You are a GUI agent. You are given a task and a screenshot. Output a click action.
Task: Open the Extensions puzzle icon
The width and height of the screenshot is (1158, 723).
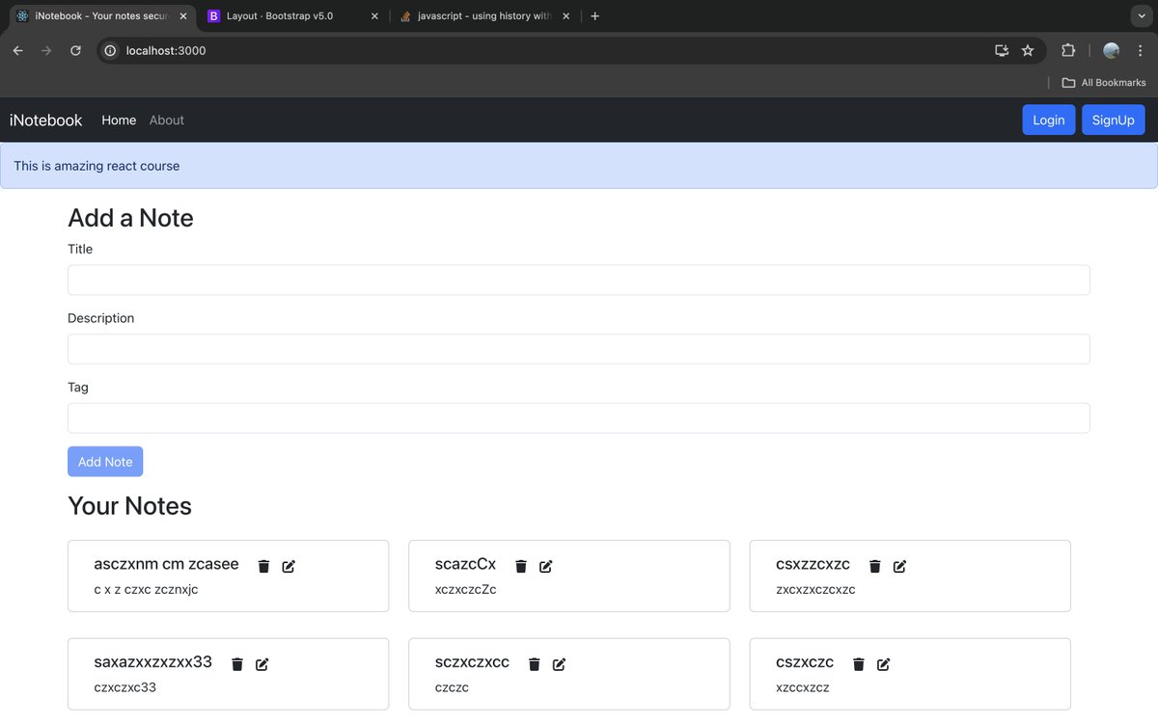pyautogui.click(x=1068, y=50)
